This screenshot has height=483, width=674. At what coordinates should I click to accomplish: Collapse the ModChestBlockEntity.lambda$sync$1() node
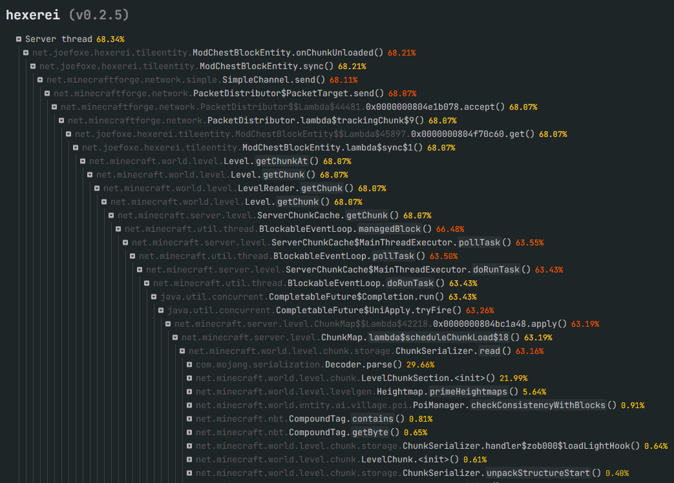click(76, 148)
